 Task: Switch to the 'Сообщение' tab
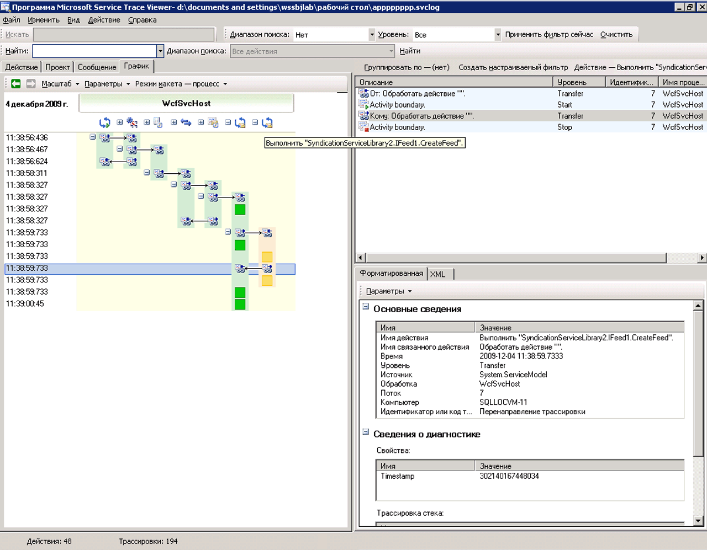coord(97,67)
